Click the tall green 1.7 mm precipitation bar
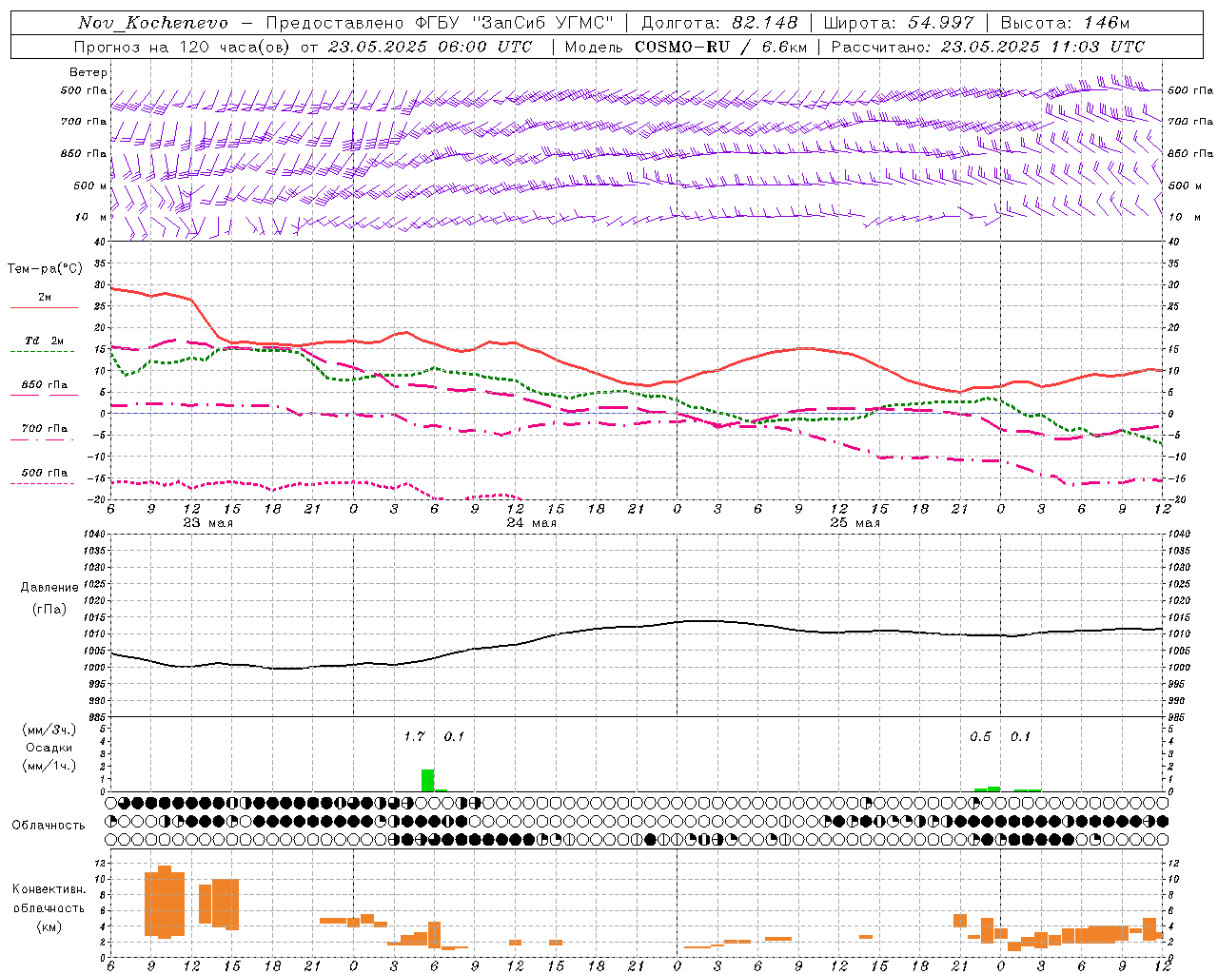 pos(427,780)
